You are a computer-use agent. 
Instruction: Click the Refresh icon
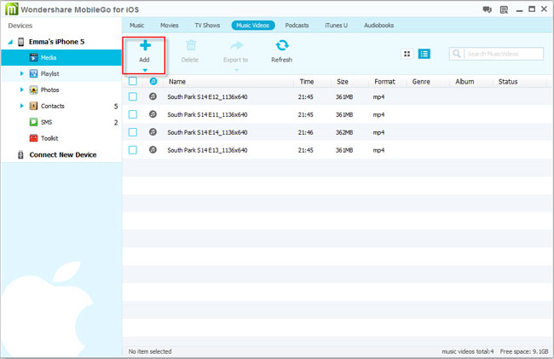[x=282, y=45]
